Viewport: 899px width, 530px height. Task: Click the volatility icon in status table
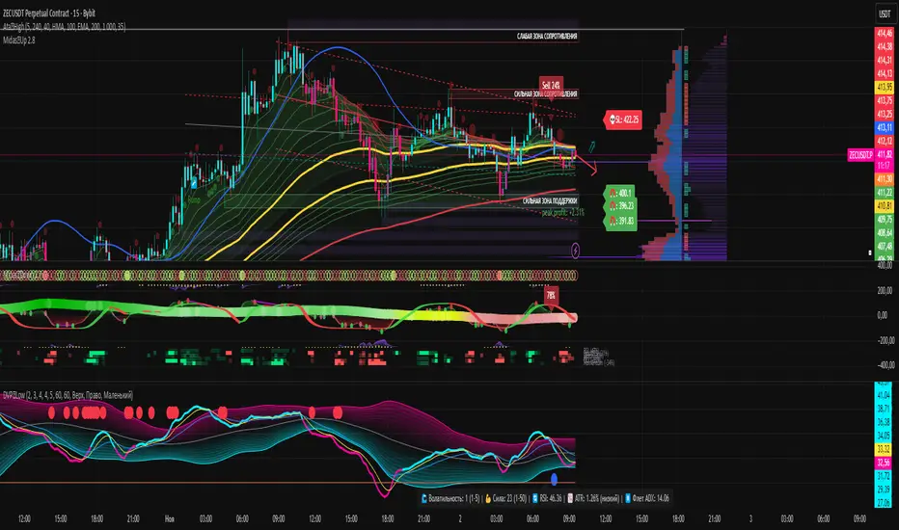[x=424, y=498]
